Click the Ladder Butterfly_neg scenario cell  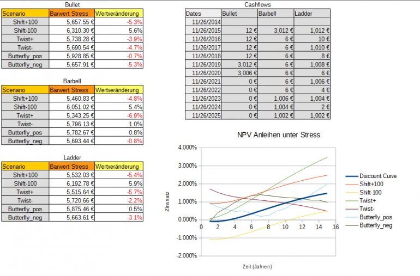[x=25, y=217]
